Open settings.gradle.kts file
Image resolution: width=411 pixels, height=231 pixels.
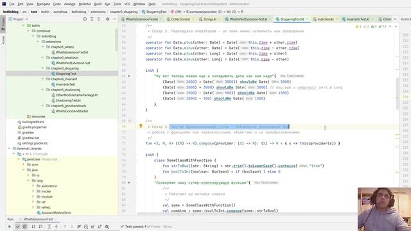pyautogui.click(x=35, y=143)
